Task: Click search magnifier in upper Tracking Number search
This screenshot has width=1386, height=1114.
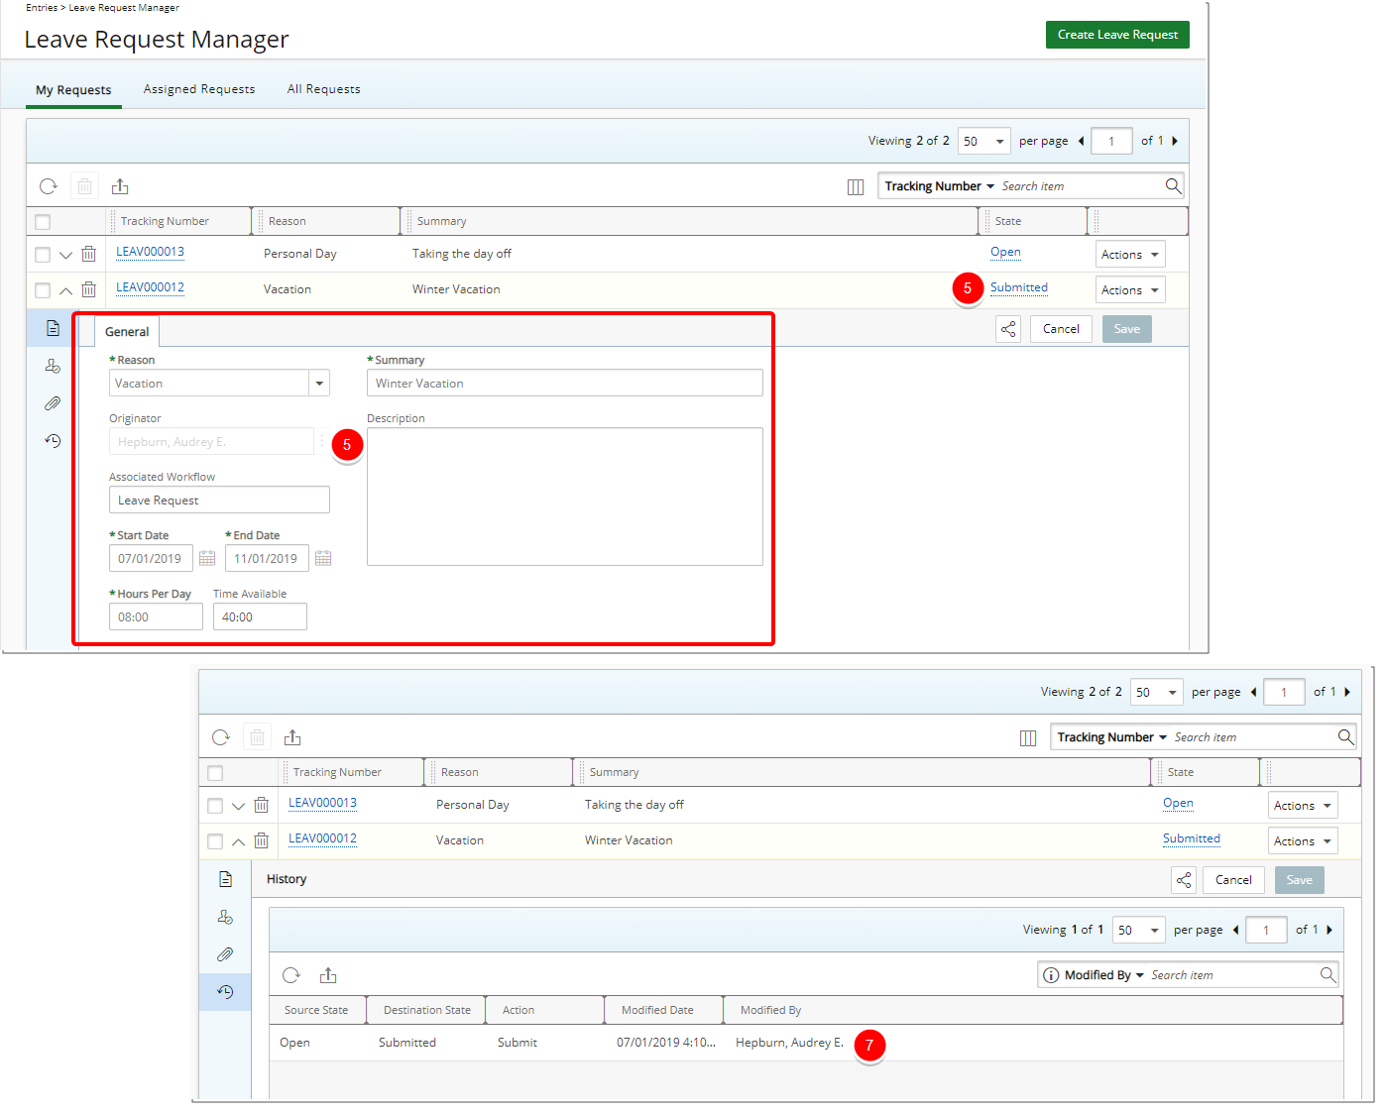Action: (x=1173, y=185)
